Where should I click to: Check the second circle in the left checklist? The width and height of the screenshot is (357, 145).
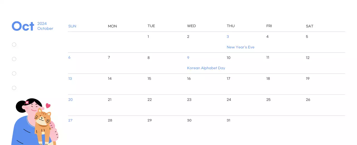pyautogui.click(x=14, y=59)
